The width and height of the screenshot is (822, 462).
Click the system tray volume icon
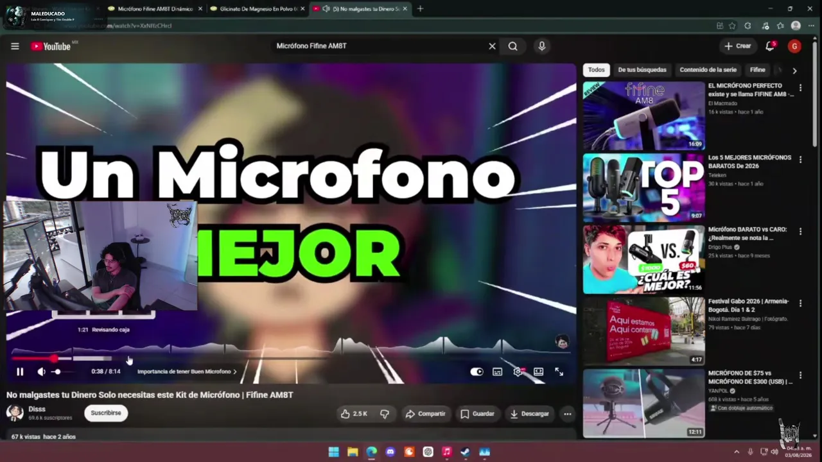click(774, 452)
